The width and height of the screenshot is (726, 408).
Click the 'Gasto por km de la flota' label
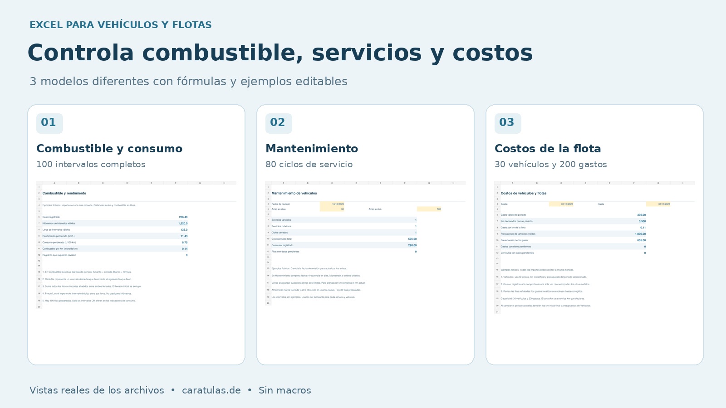tap(513, 228)
